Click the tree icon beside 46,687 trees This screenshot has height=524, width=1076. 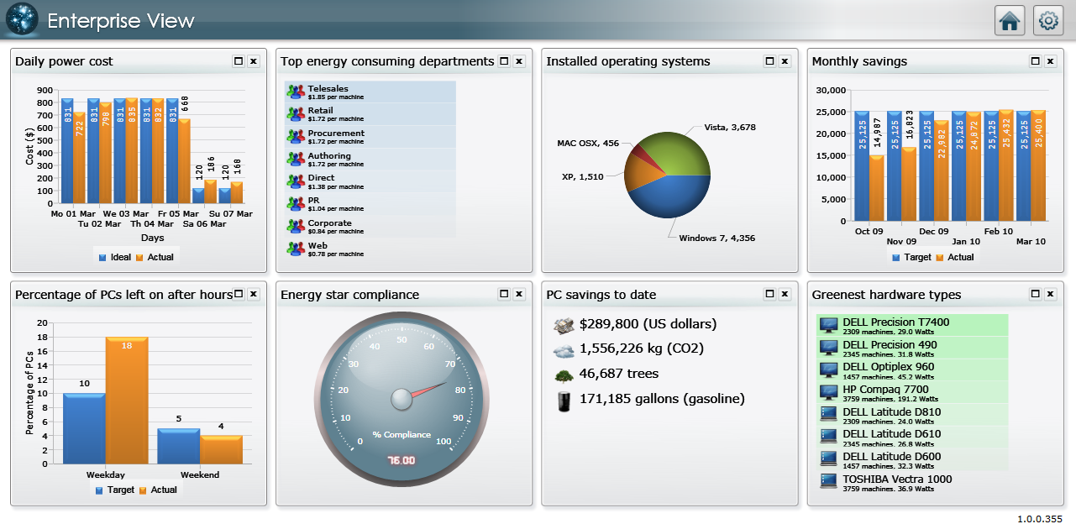point(564,375)
